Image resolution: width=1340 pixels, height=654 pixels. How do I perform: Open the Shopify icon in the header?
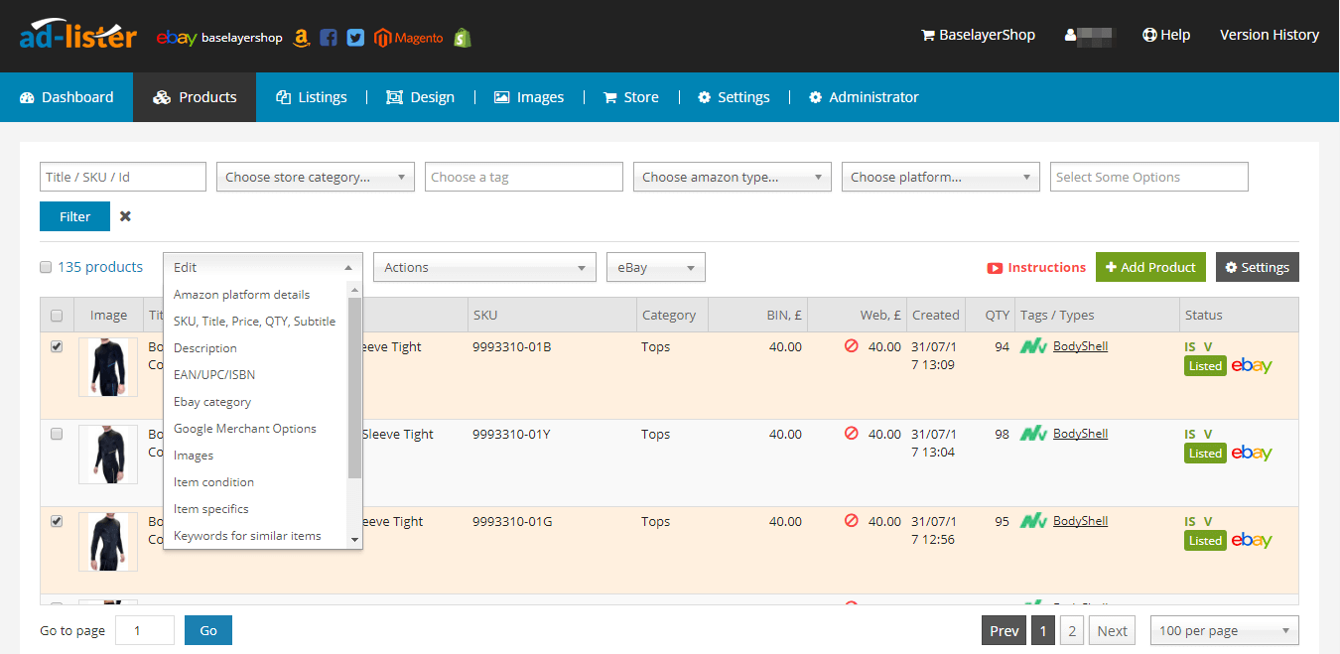[462, 37]
